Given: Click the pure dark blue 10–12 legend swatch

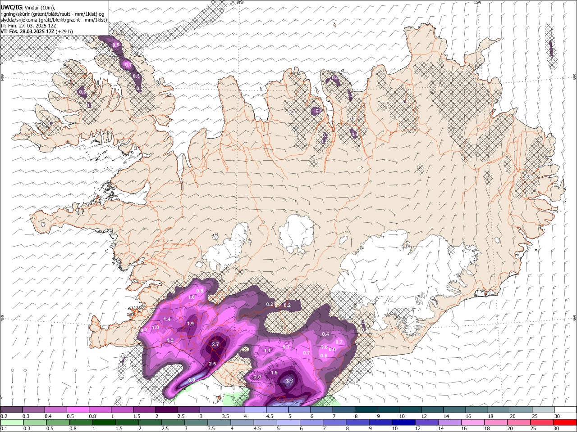Looking at the screenshot, I should pos(403,422).
